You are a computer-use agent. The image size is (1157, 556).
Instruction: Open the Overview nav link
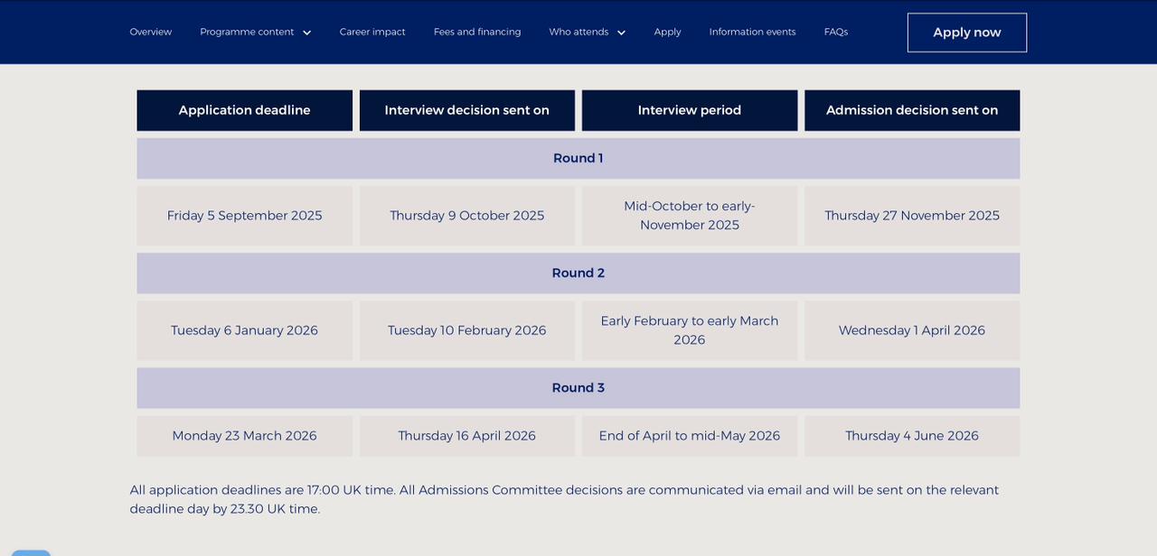[150, 32]
